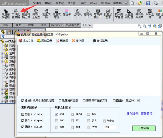Expand the 方程 tree node
Viewport: 163px width, 138px height.
click(x=2, y=61)
